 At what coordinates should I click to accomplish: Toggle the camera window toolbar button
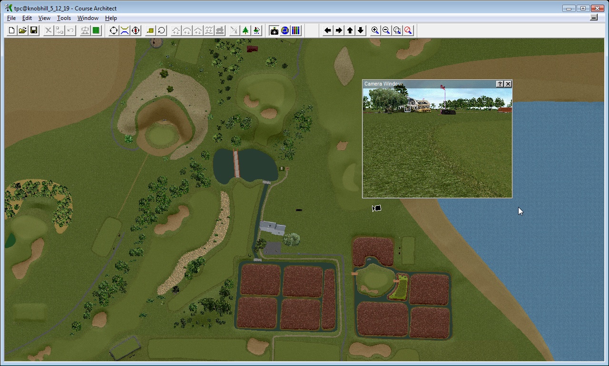274,30
